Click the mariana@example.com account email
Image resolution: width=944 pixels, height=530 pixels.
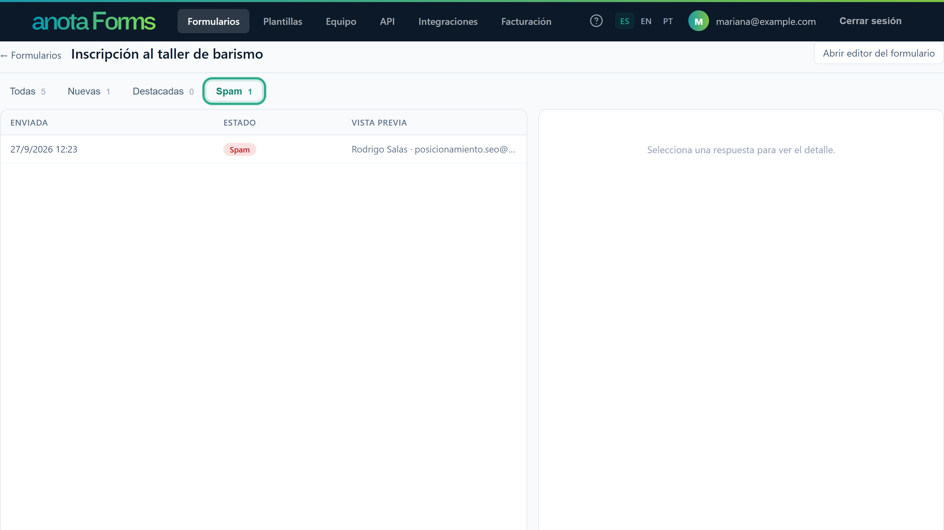click(x=766, y=22)
